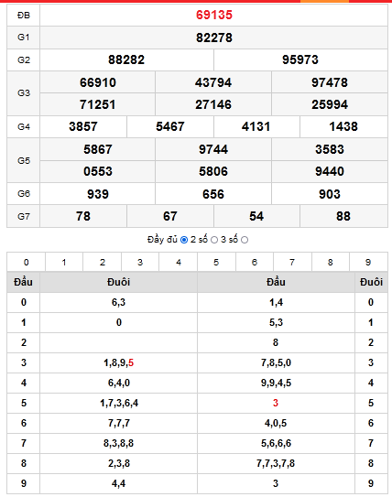Click the G2 row label

[24, 59]
